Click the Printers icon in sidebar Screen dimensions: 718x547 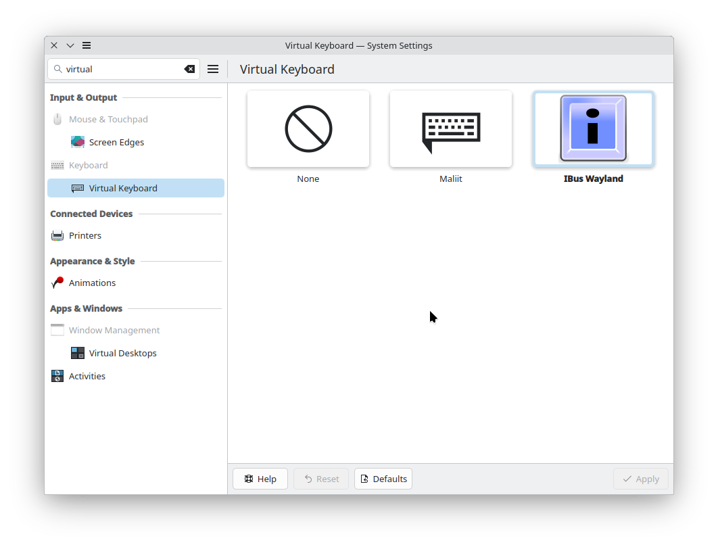pos(57,235)
